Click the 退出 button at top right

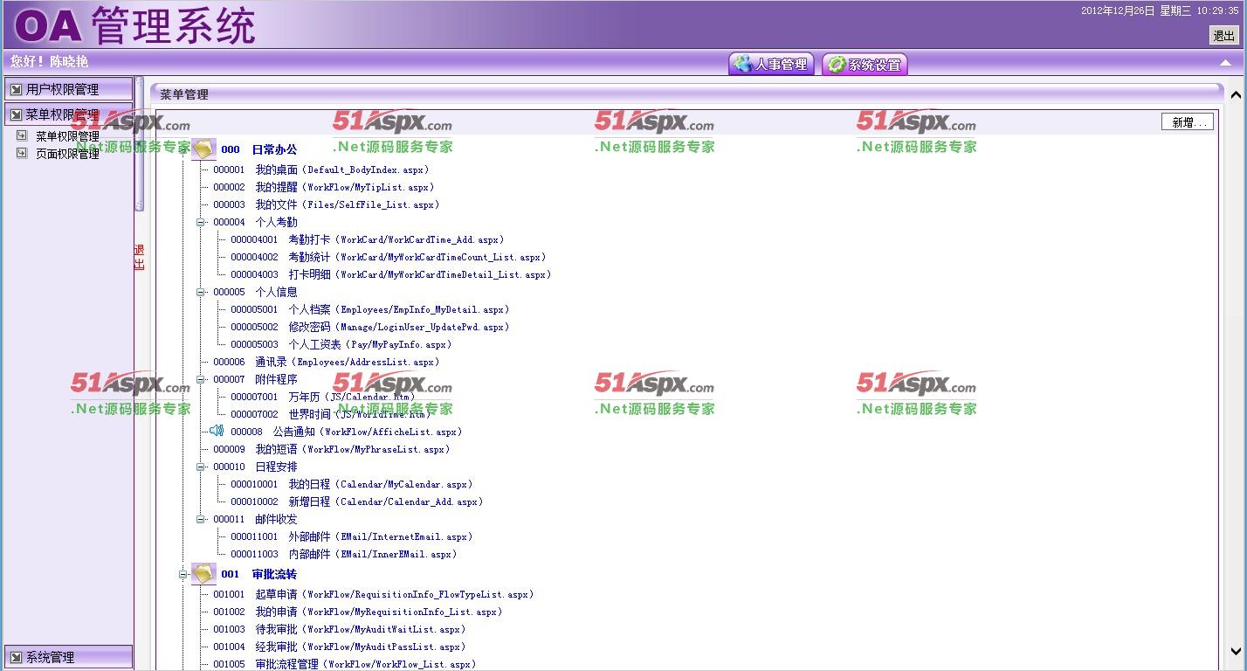click(x=1223, y=35)
